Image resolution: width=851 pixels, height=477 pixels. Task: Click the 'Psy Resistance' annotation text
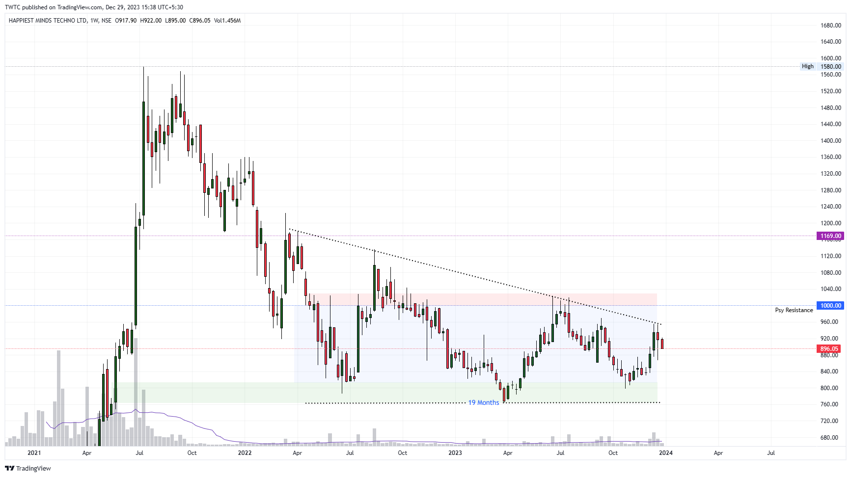click(x=794, y=310)
